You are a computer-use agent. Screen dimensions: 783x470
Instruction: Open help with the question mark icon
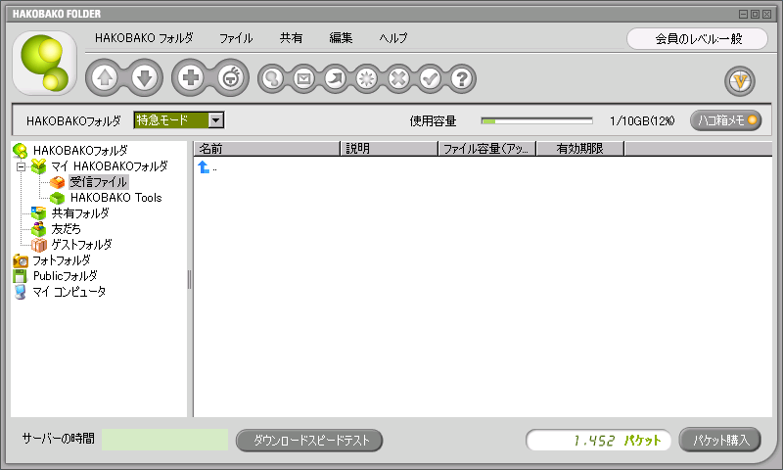pos(462,78)
